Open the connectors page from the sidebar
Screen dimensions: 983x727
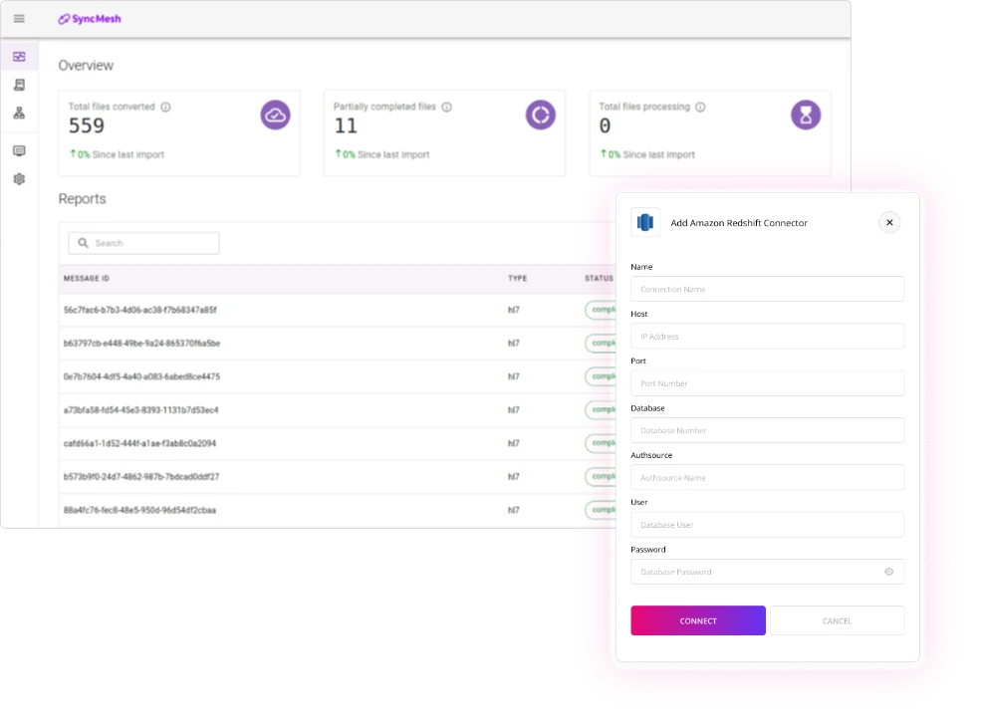(x=19, y=85)
